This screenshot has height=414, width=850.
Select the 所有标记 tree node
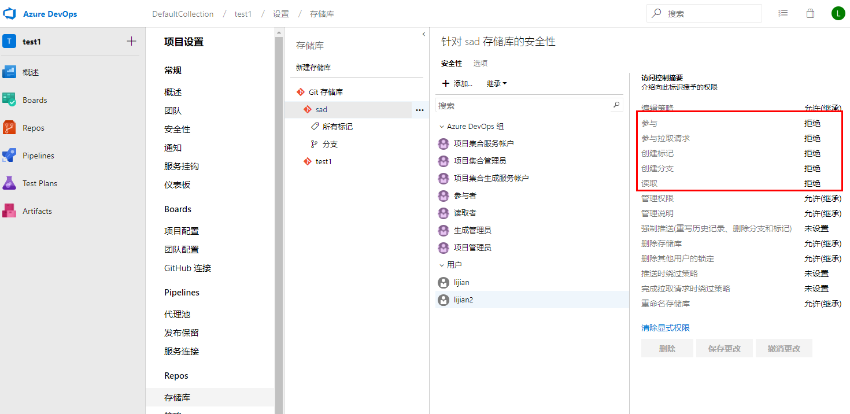(x=338, y=127)
